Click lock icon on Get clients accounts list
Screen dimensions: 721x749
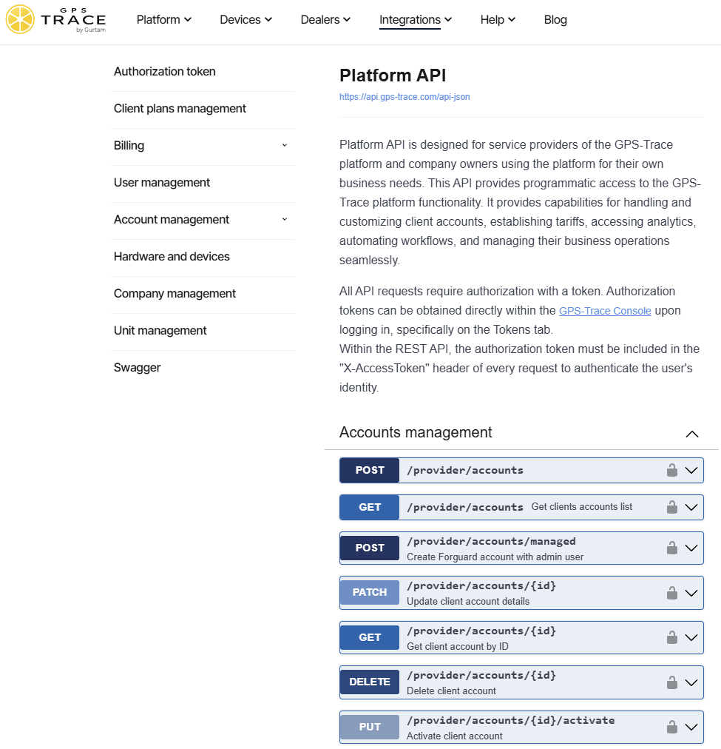click(672, 507)
